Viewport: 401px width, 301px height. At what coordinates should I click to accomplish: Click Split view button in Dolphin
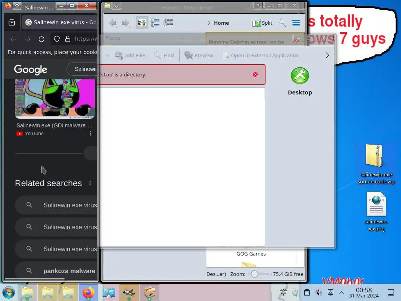(x=262, y=23)
